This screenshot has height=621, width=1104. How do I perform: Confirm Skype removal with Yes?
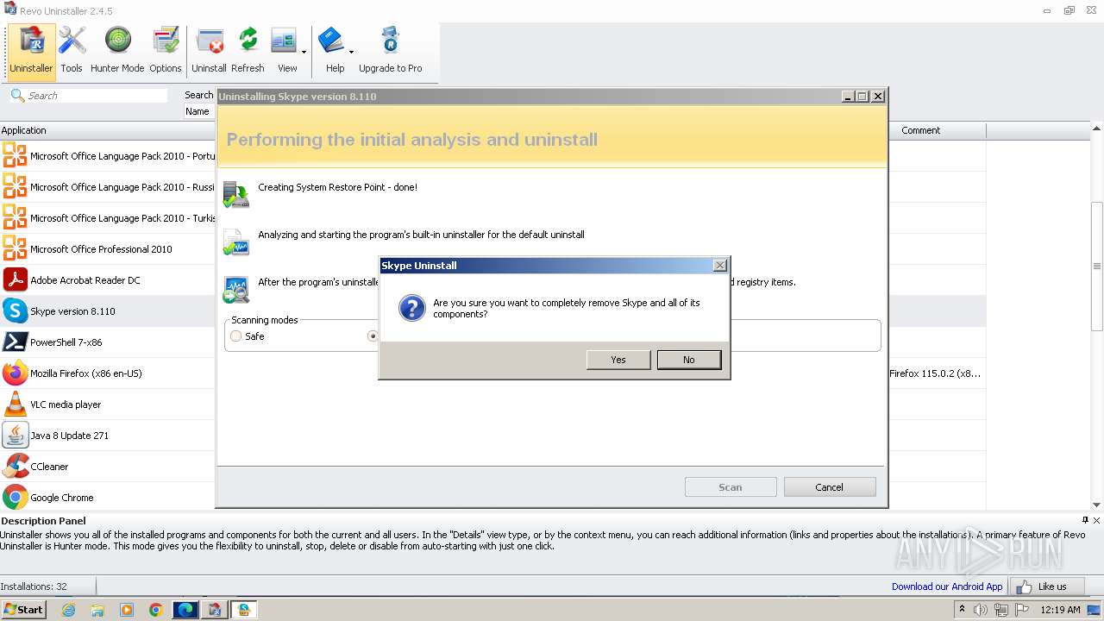pyautogui.click(x=618, y=360)
